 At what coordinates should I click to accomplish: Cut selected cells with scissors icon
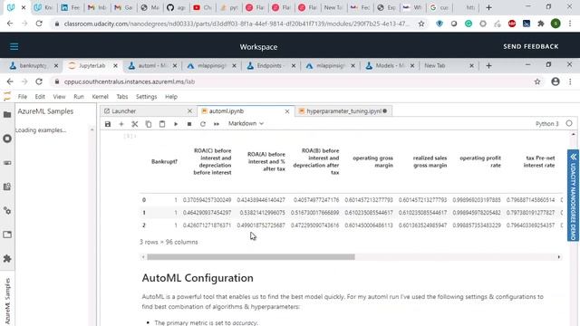[135, 124]
